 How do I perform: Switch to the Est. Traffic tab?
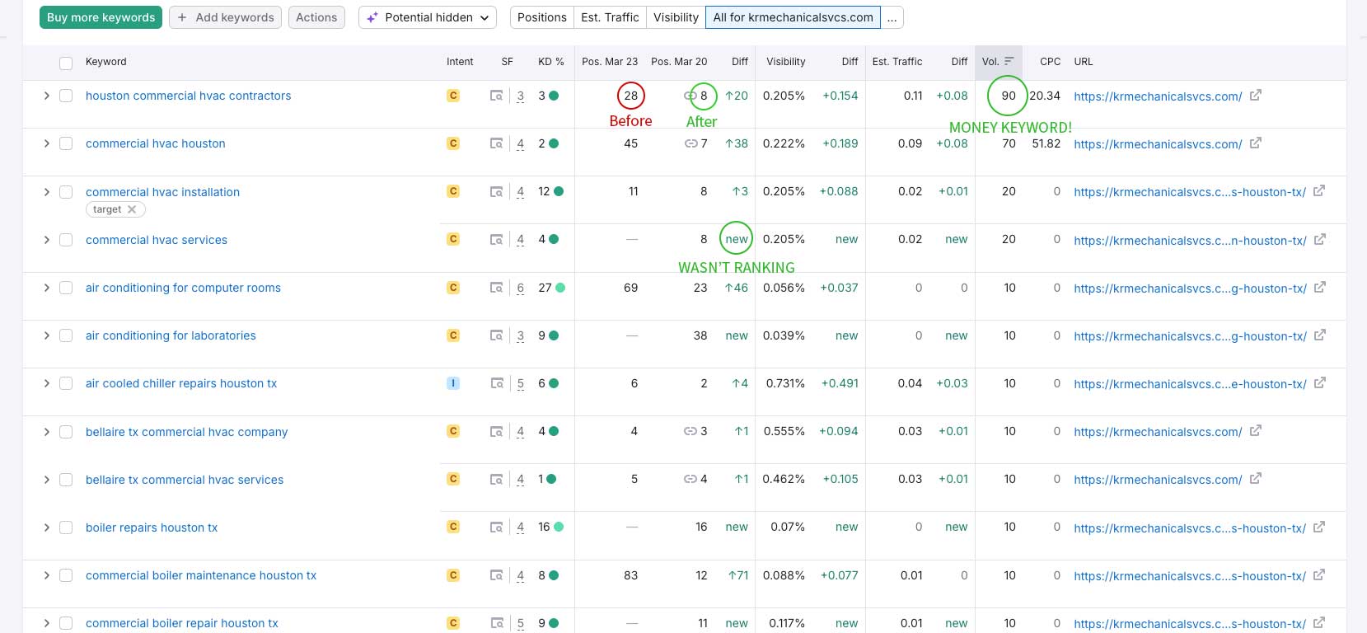tap(610, 17)
